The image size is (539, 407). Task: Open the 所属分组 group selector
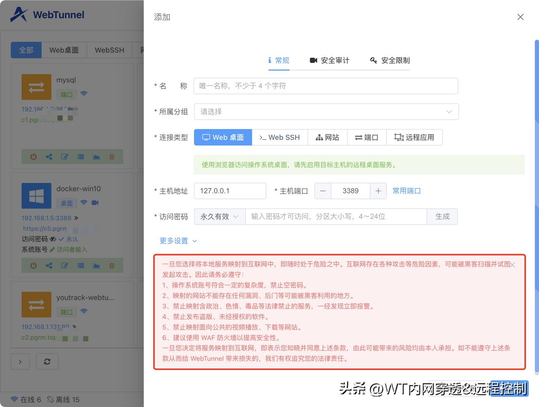[x=326, y=112]
